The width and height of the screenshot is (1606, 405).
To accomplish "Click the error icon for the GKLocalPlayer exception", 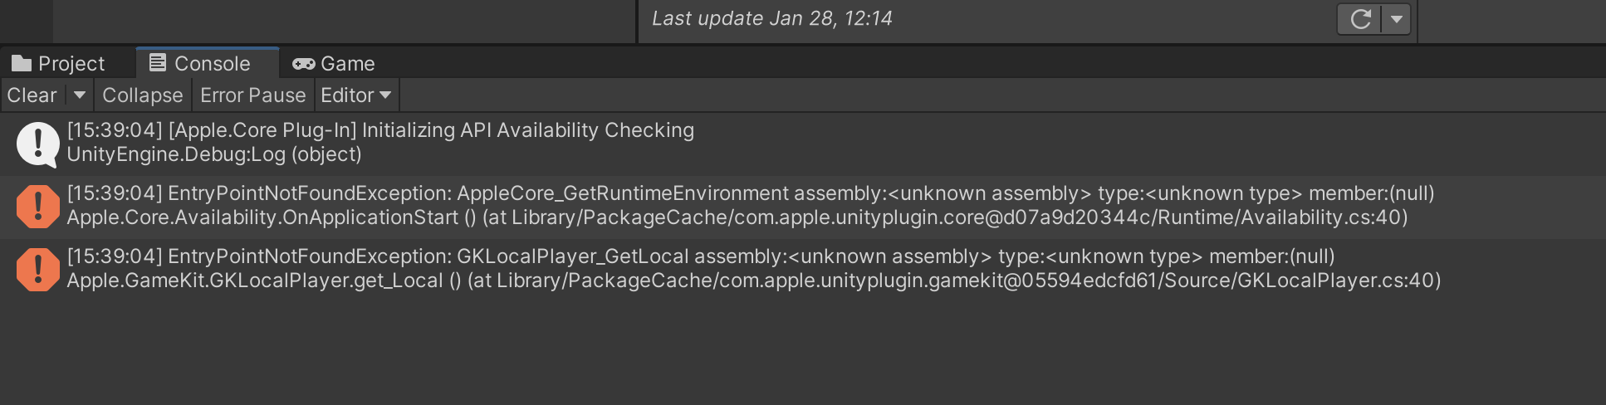I will tap(37, 270).
